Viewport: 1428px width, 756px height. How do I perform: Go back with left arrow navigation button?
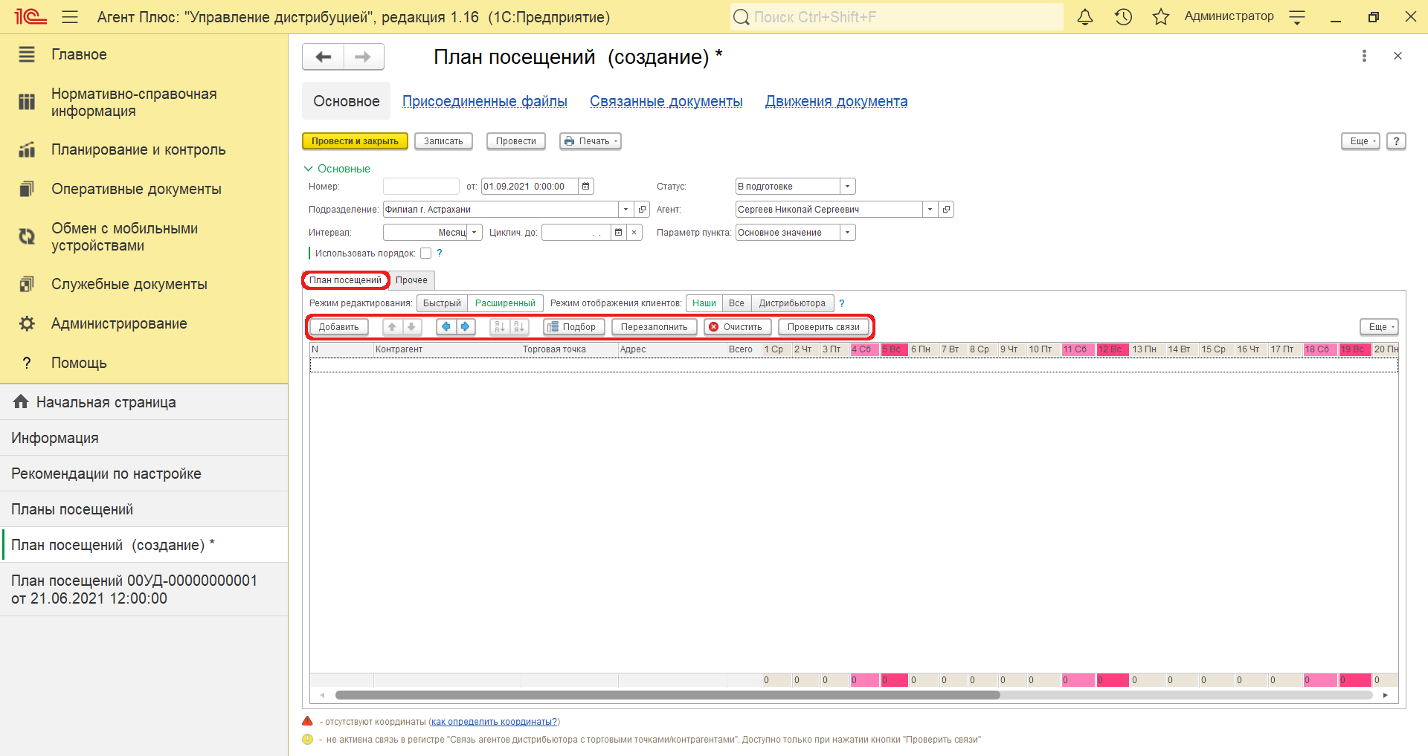pyautogui.click(x=323, y=56)
